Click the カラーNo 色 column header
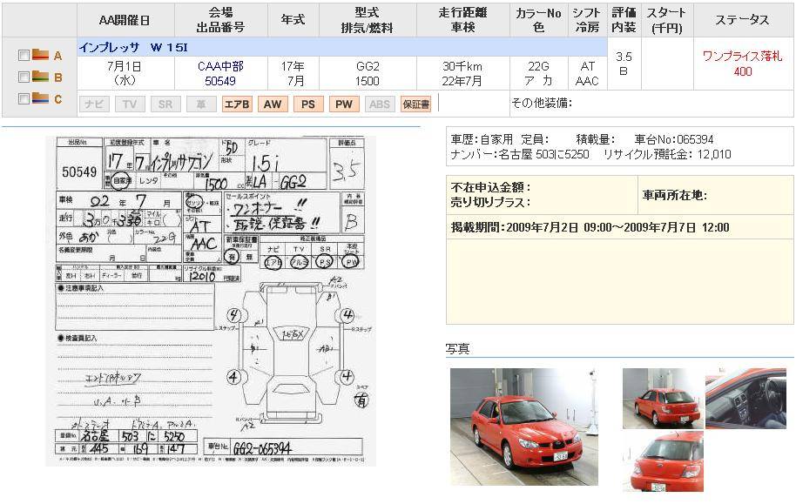The height and width of the screenshot is (504, 796). tap(538, 20)
